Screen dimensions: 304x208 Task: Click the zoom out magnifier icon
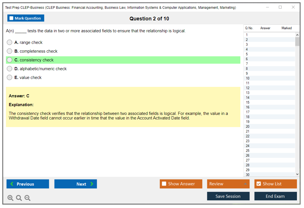[27, 198]
